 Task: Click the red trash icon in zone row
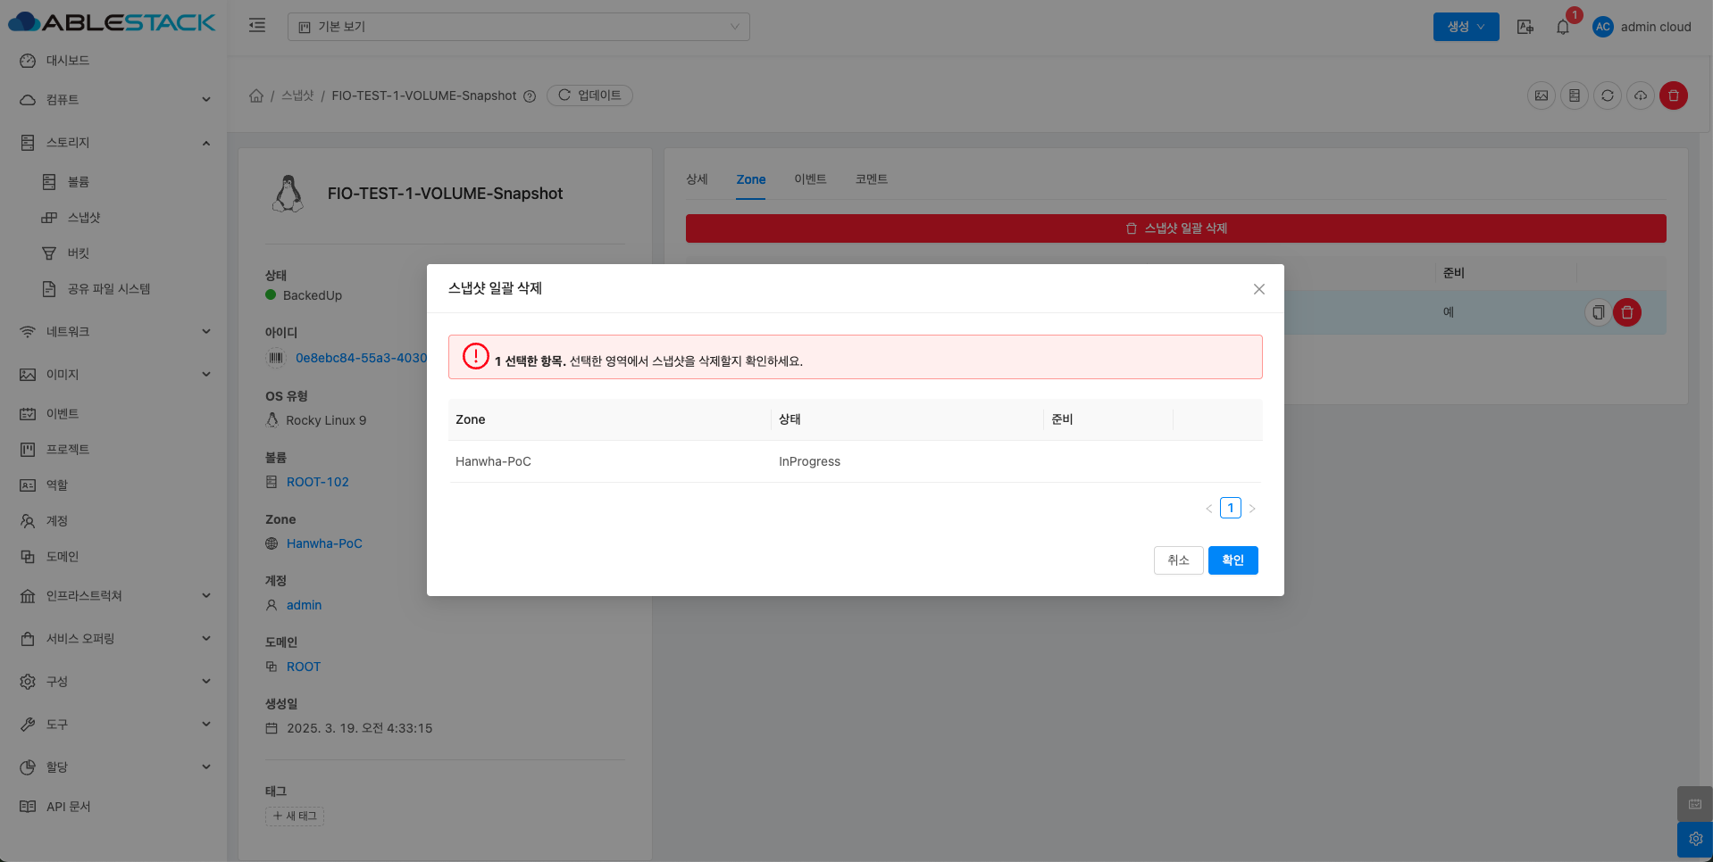1627,312
